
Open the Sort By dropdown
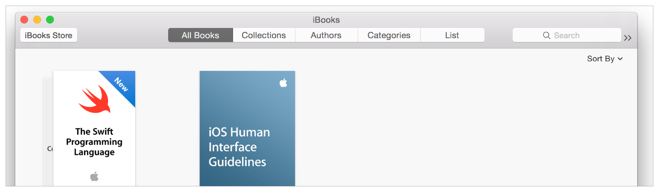(x=605, y=58)
